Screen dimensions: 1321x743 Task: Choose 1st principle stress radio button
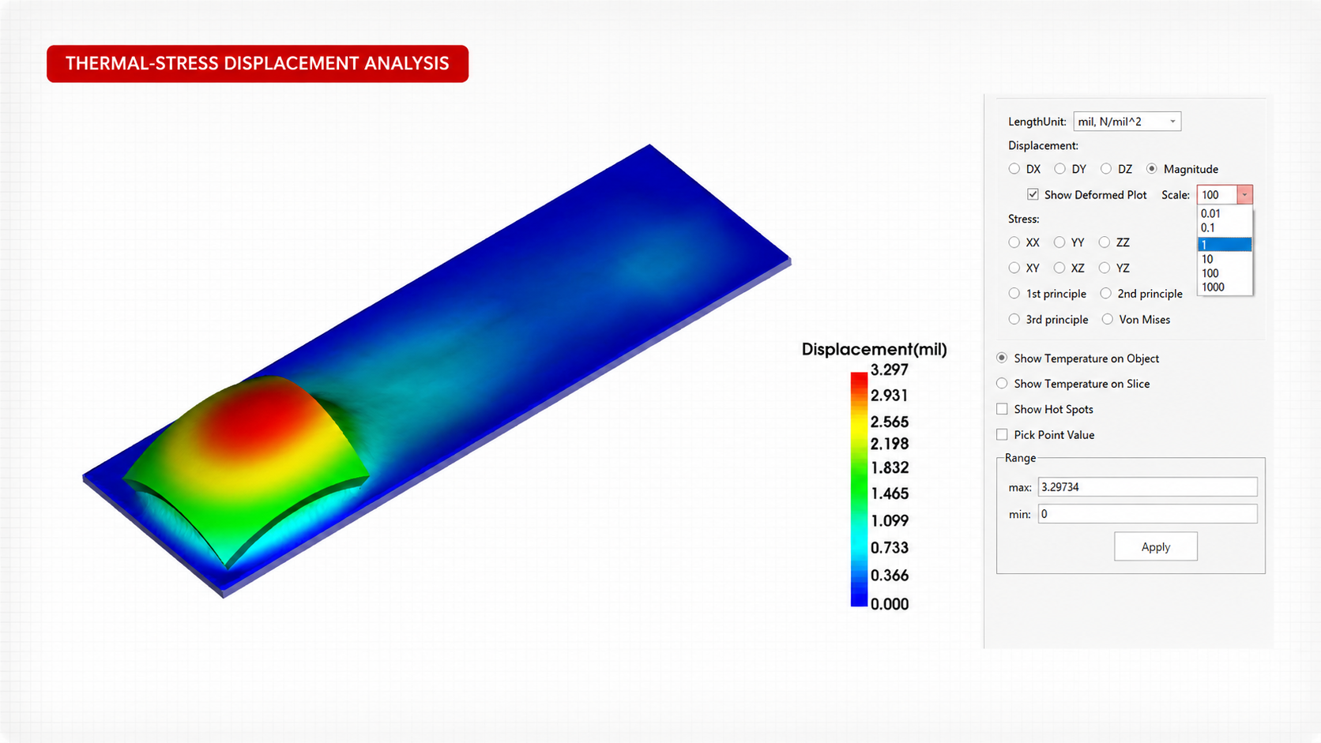(1014, 294)
